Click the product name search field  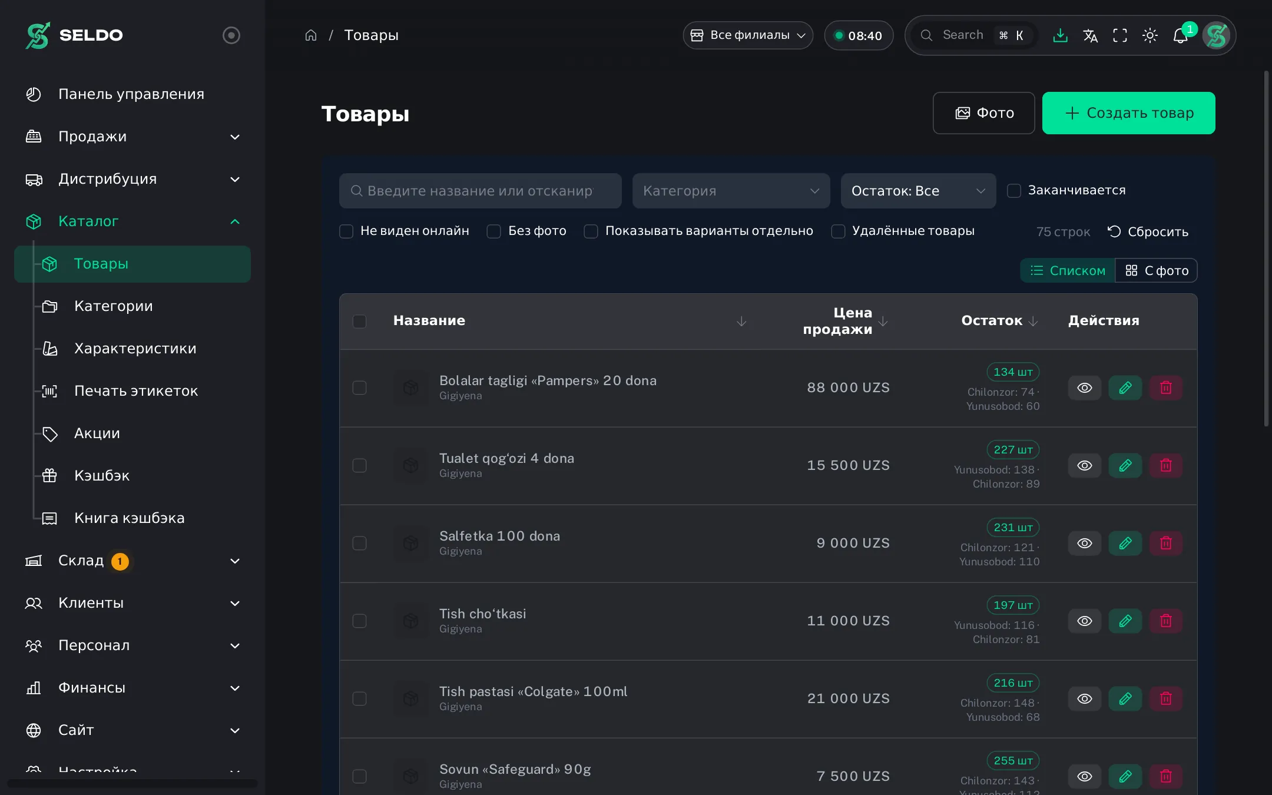pyautogui.click(x=480, y=190)
